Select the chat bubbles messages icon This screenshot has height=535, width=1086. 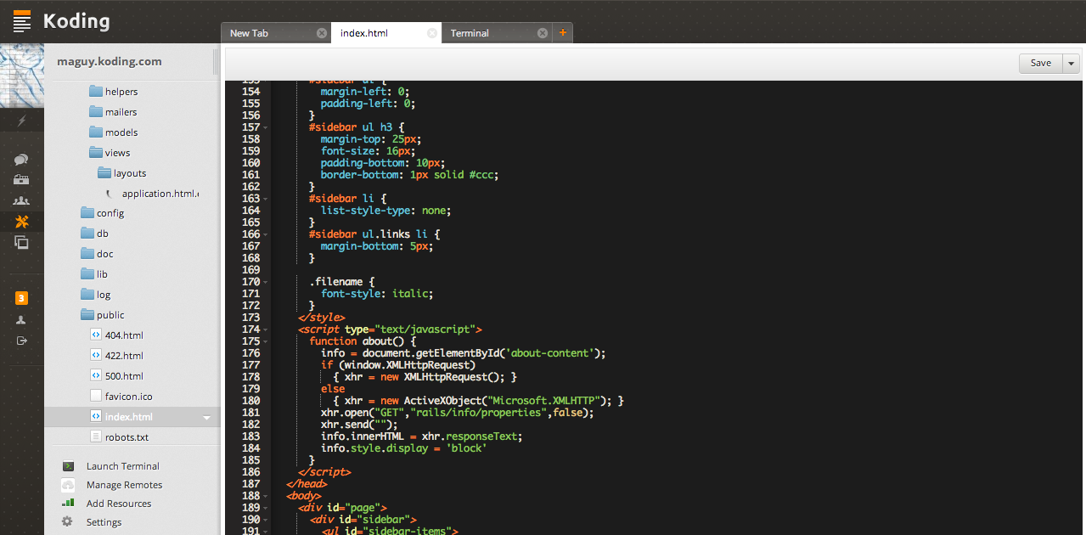[x=21, y=159]
